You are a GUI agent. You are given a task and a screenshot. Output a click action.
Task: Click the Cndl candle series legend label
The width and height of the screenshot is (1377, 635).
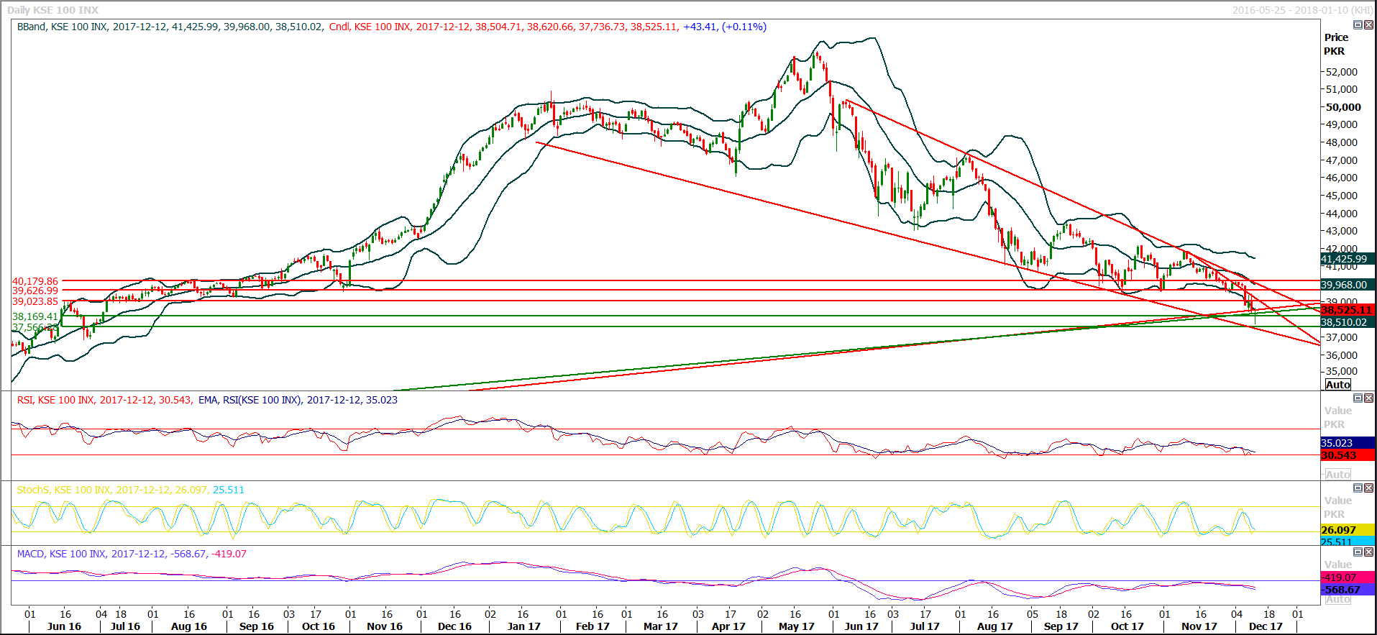548,27
